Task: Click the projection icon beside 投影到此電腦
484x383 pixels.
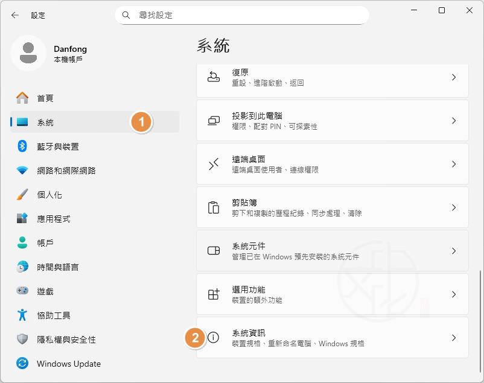Action: click(213, 120)
